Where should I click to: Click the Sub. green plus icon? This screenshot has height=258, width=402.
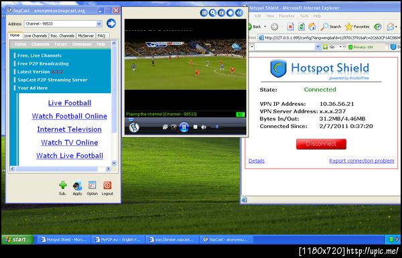(x=62, y=185)
